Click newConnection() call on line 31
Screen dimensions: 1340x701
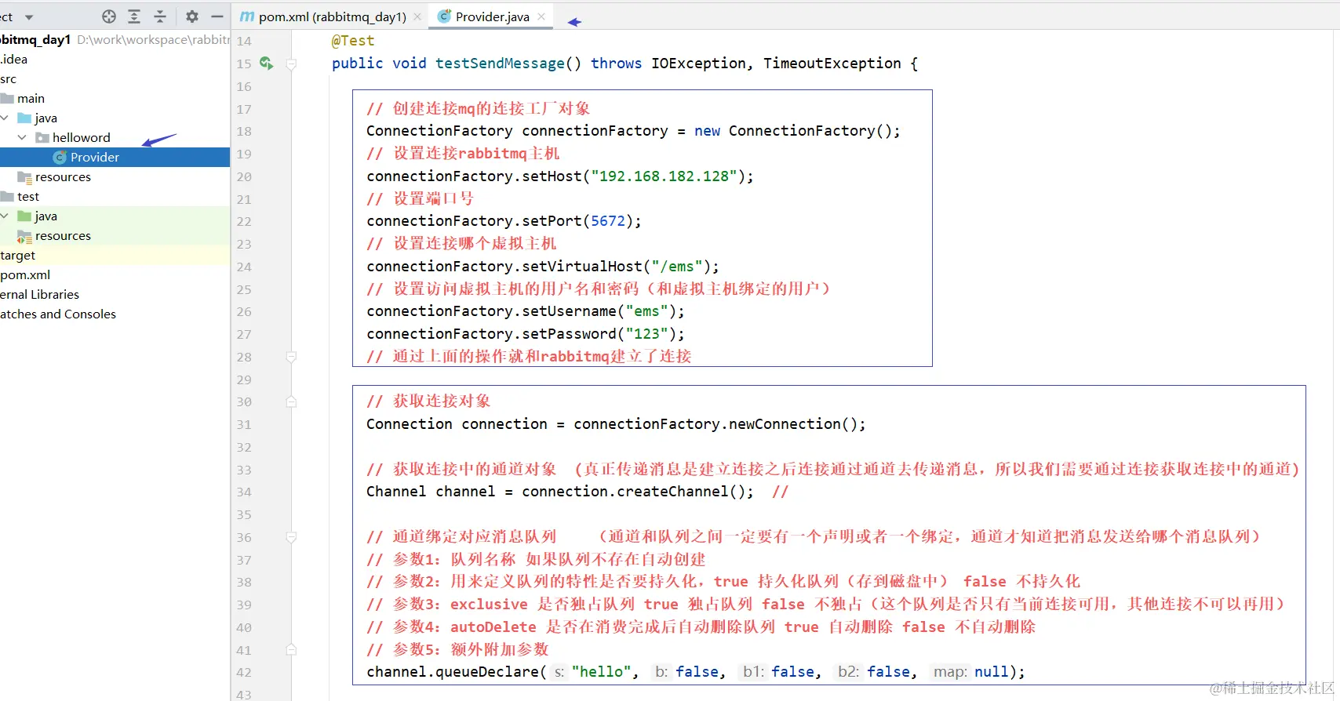792,424
